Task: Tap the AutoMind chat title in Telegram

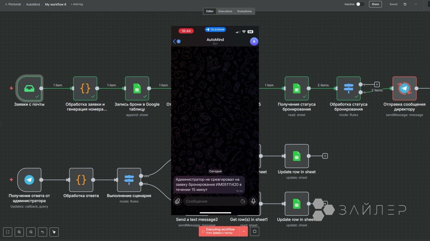Action: coord(215,39)
